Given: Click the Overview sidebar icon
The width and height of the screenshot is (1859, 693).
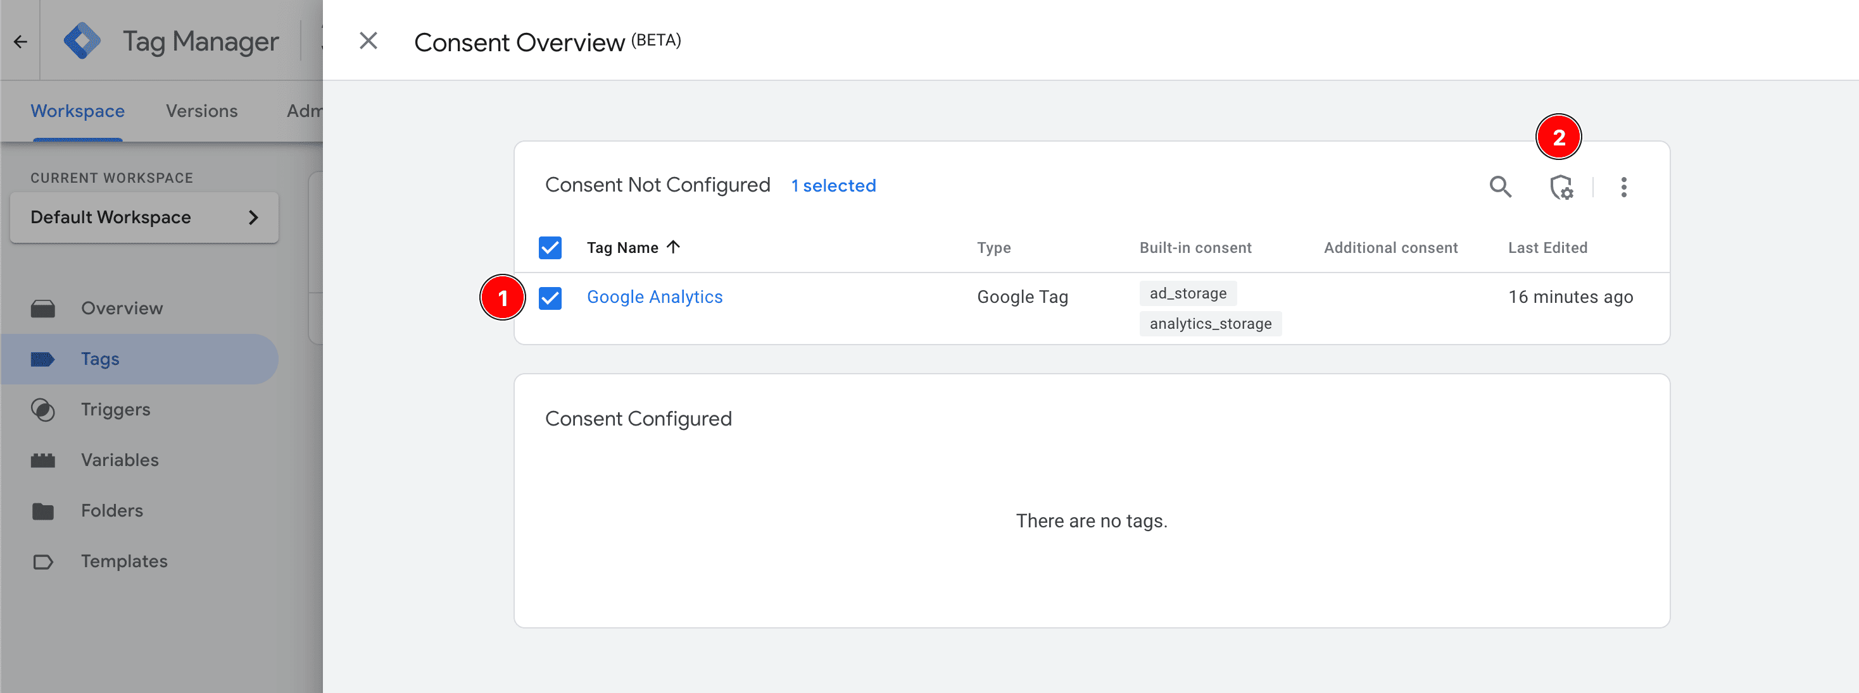Looking at the screenshot, I should pos(43,309).
